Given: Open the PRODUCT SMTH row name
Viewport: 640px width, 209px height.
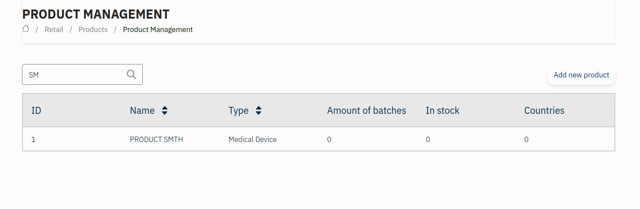Looking at the screenshot, I should (156, 139).
